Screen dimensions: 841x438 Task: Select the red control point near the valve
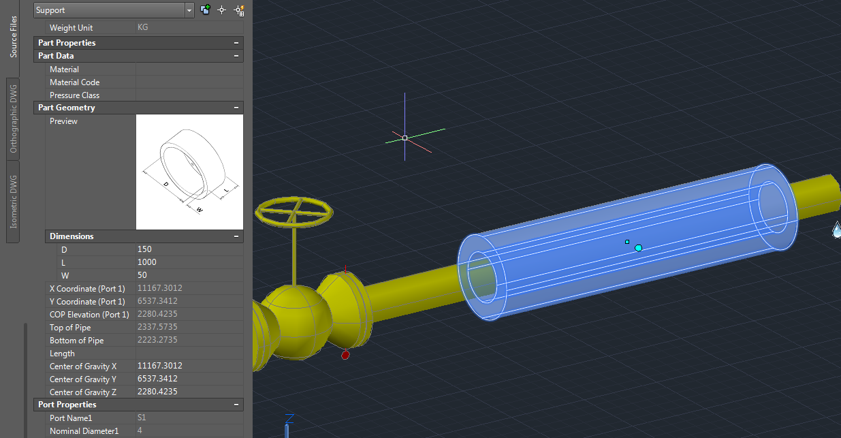345,355
